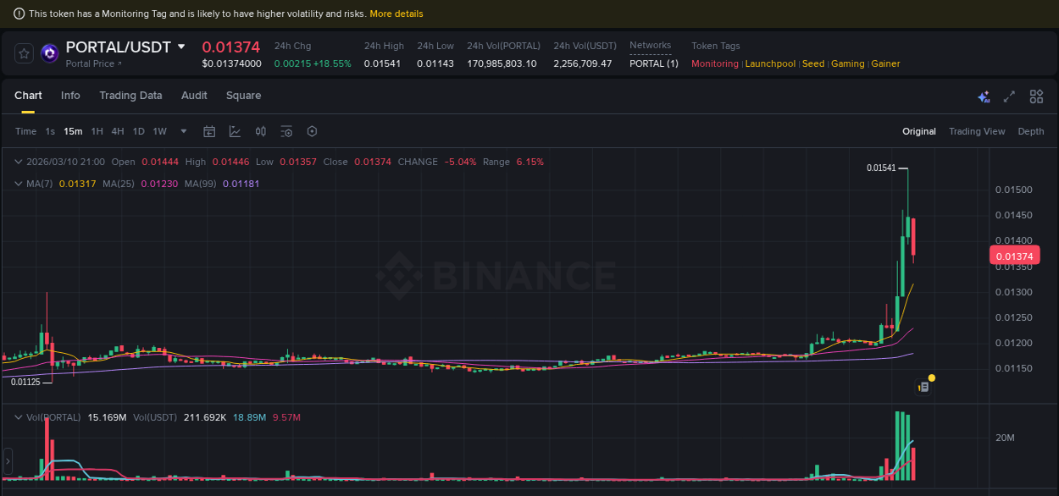Open the widgets grid icon

pos(1036,96)
